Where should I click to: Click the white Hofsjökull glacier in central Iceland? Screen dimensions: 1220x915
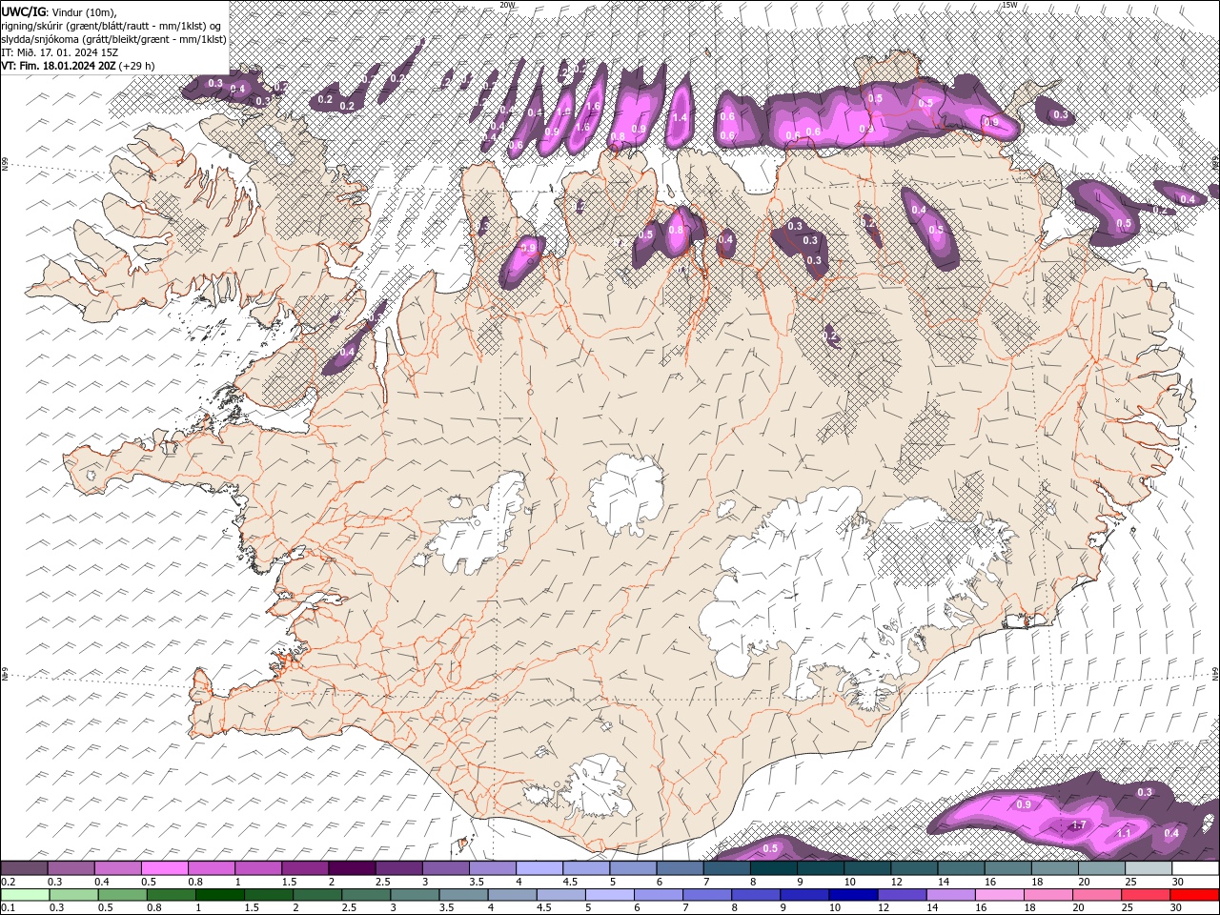click(x=626, y=495)
